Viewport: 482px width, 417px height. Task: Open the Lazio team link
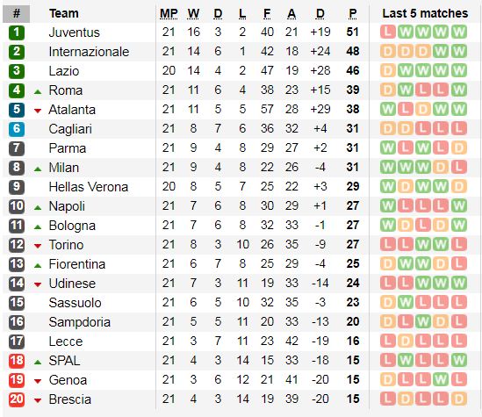click(64, 71)
